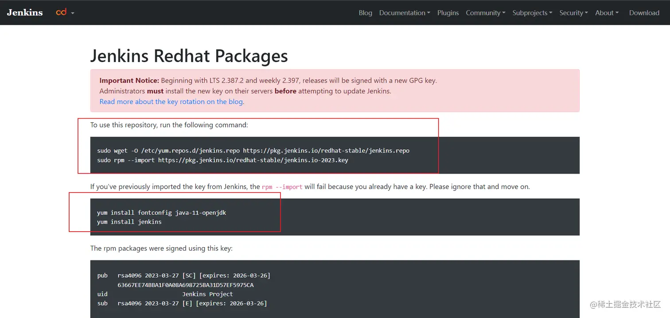
Task: Go to the Plugins page
Action: point(448,13)
